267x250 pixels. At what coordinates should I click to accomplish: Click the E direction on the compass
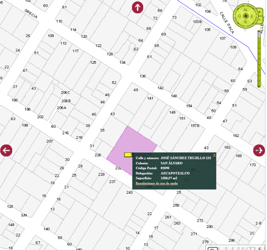click(x=252, y=16)
